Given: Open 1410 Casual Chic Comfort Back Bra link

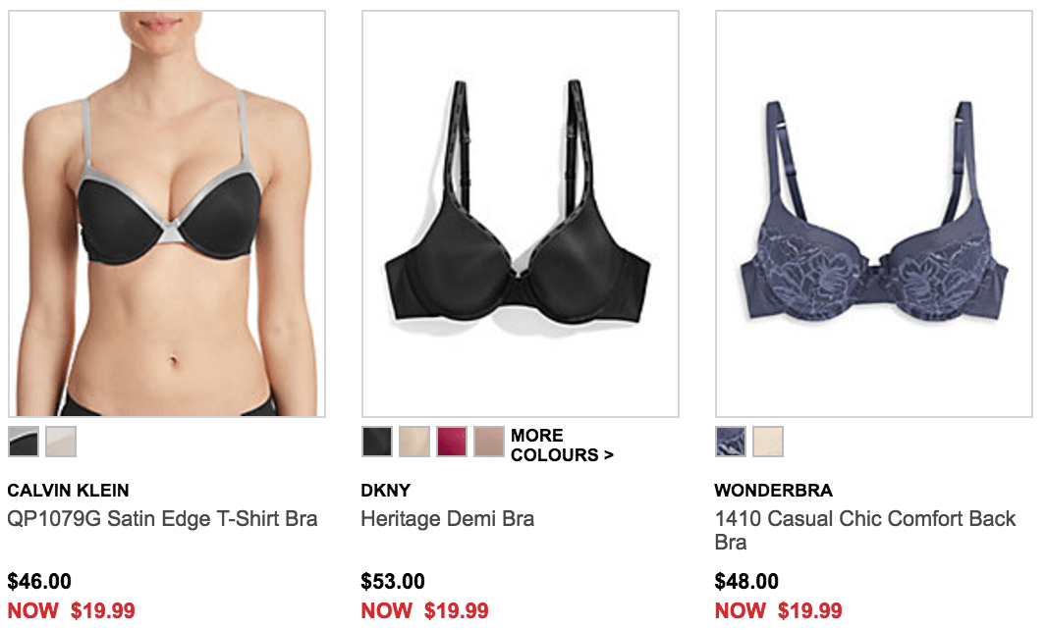Looking at the screenshot, I should click(865, 531).
